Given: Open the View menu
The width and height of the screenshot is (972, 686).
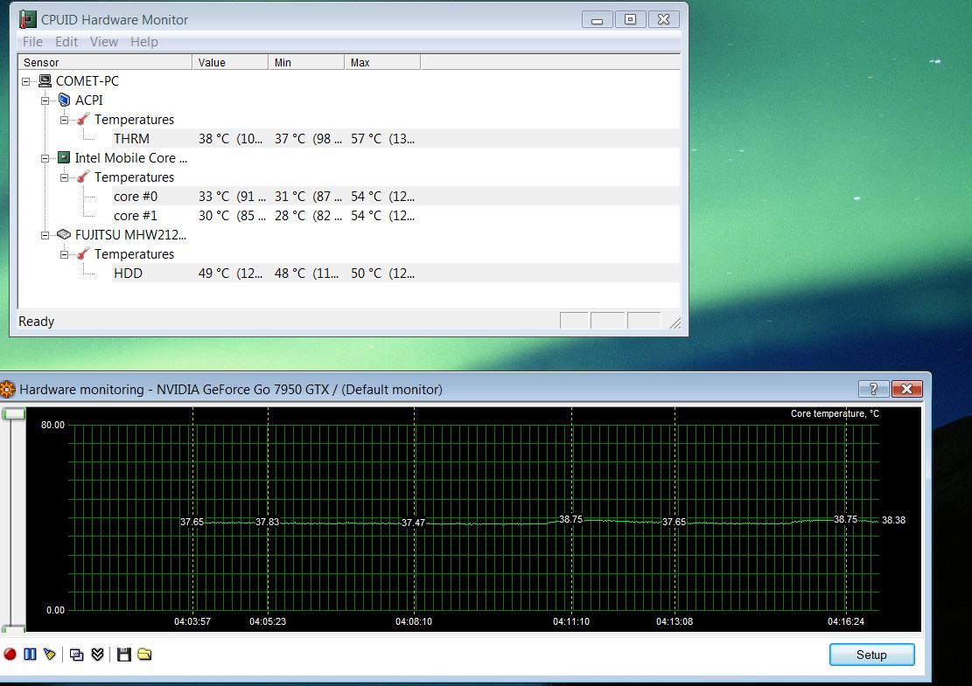Looking at the screenshot, I should tap(103, 41).
